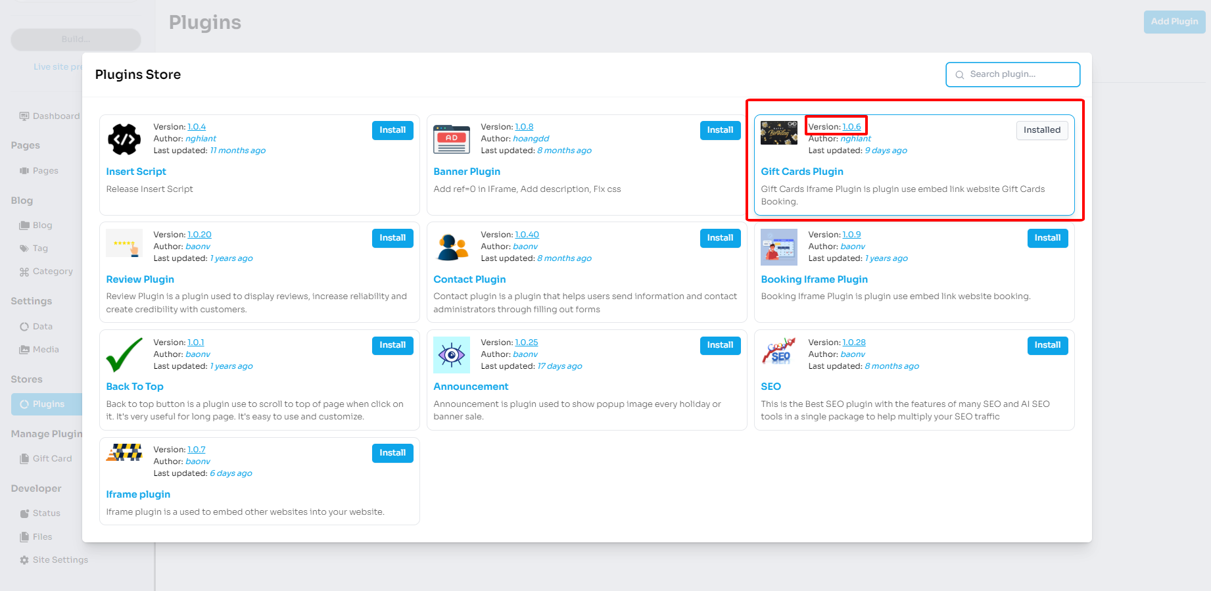Open version 1.0.25 link of Announcement
Image resolution: width=1211 pixels, height=591 pixels.
tap(526, 343)
